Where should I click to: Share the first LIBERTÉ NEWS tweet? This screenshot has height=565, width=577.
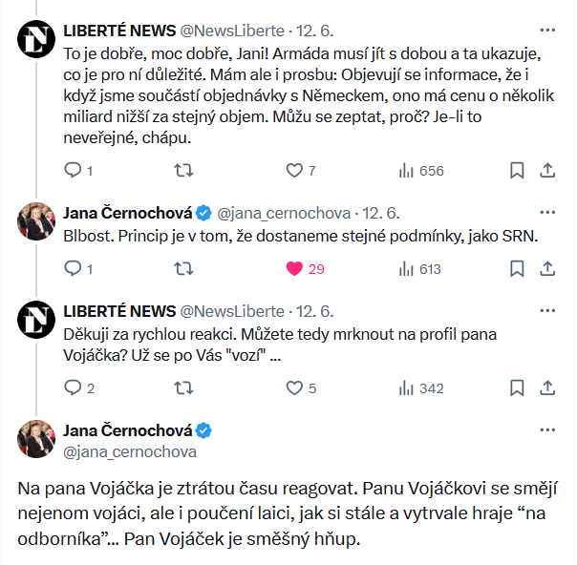(548, 170)
